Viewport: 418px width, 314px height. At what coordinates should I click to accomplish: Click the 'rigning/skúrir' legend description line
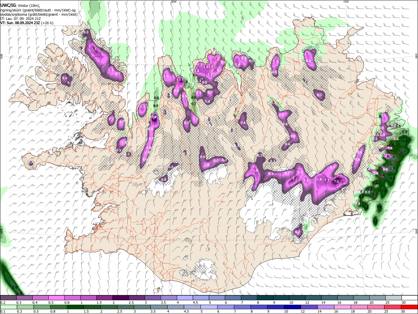(38, 10)
